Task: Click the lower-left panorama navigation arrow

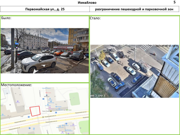Action: 35,71
